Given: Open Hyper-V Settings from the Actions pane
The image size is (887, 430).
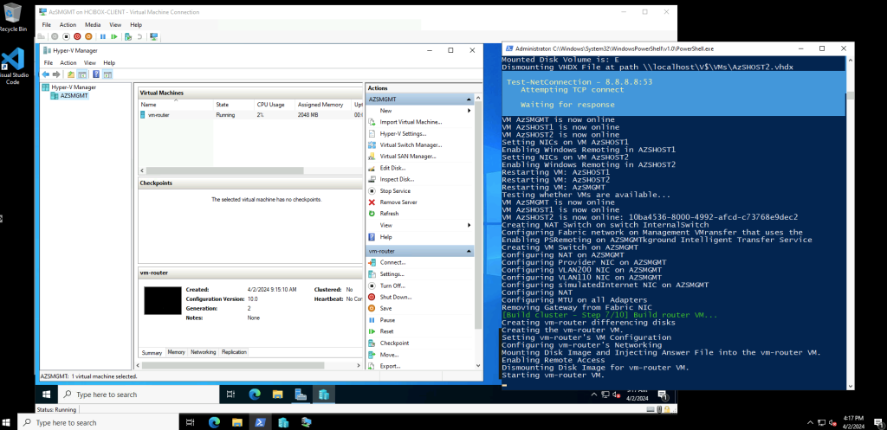Looking at the screenshot, I should pyautogui.click(x=403, y=133).
